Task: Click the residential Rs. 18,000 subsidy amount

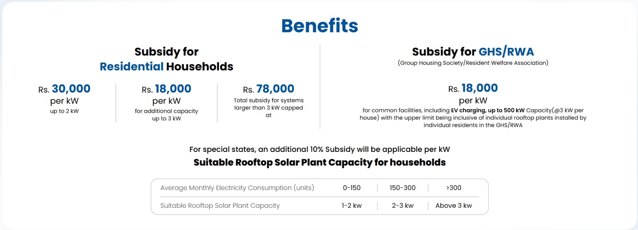Action: 166,89
